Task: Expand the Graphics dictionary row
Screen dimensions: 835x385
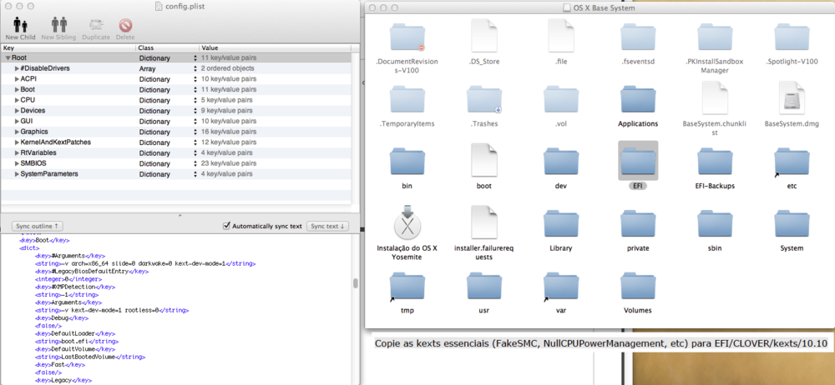Action: [x=17, y=132]
